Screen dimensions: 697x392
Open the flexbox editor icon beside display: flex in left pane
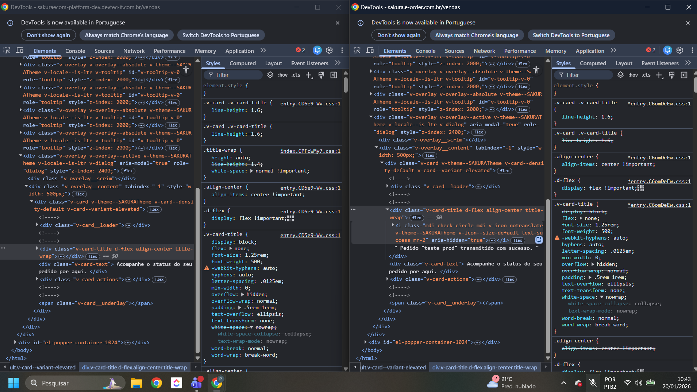click(x=290, y=218)
